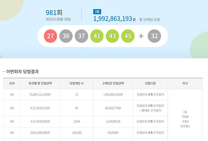Screen dimensions: 208x141
Task: Select per-game amount 1,992,863,193원 in table
Action: (x=113, y=95)
